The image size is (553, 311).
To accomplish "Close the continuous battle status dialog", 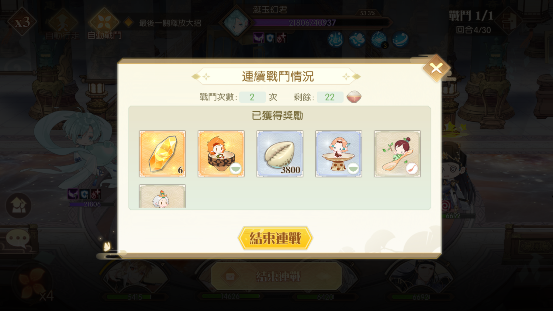I will pos(436,68).
